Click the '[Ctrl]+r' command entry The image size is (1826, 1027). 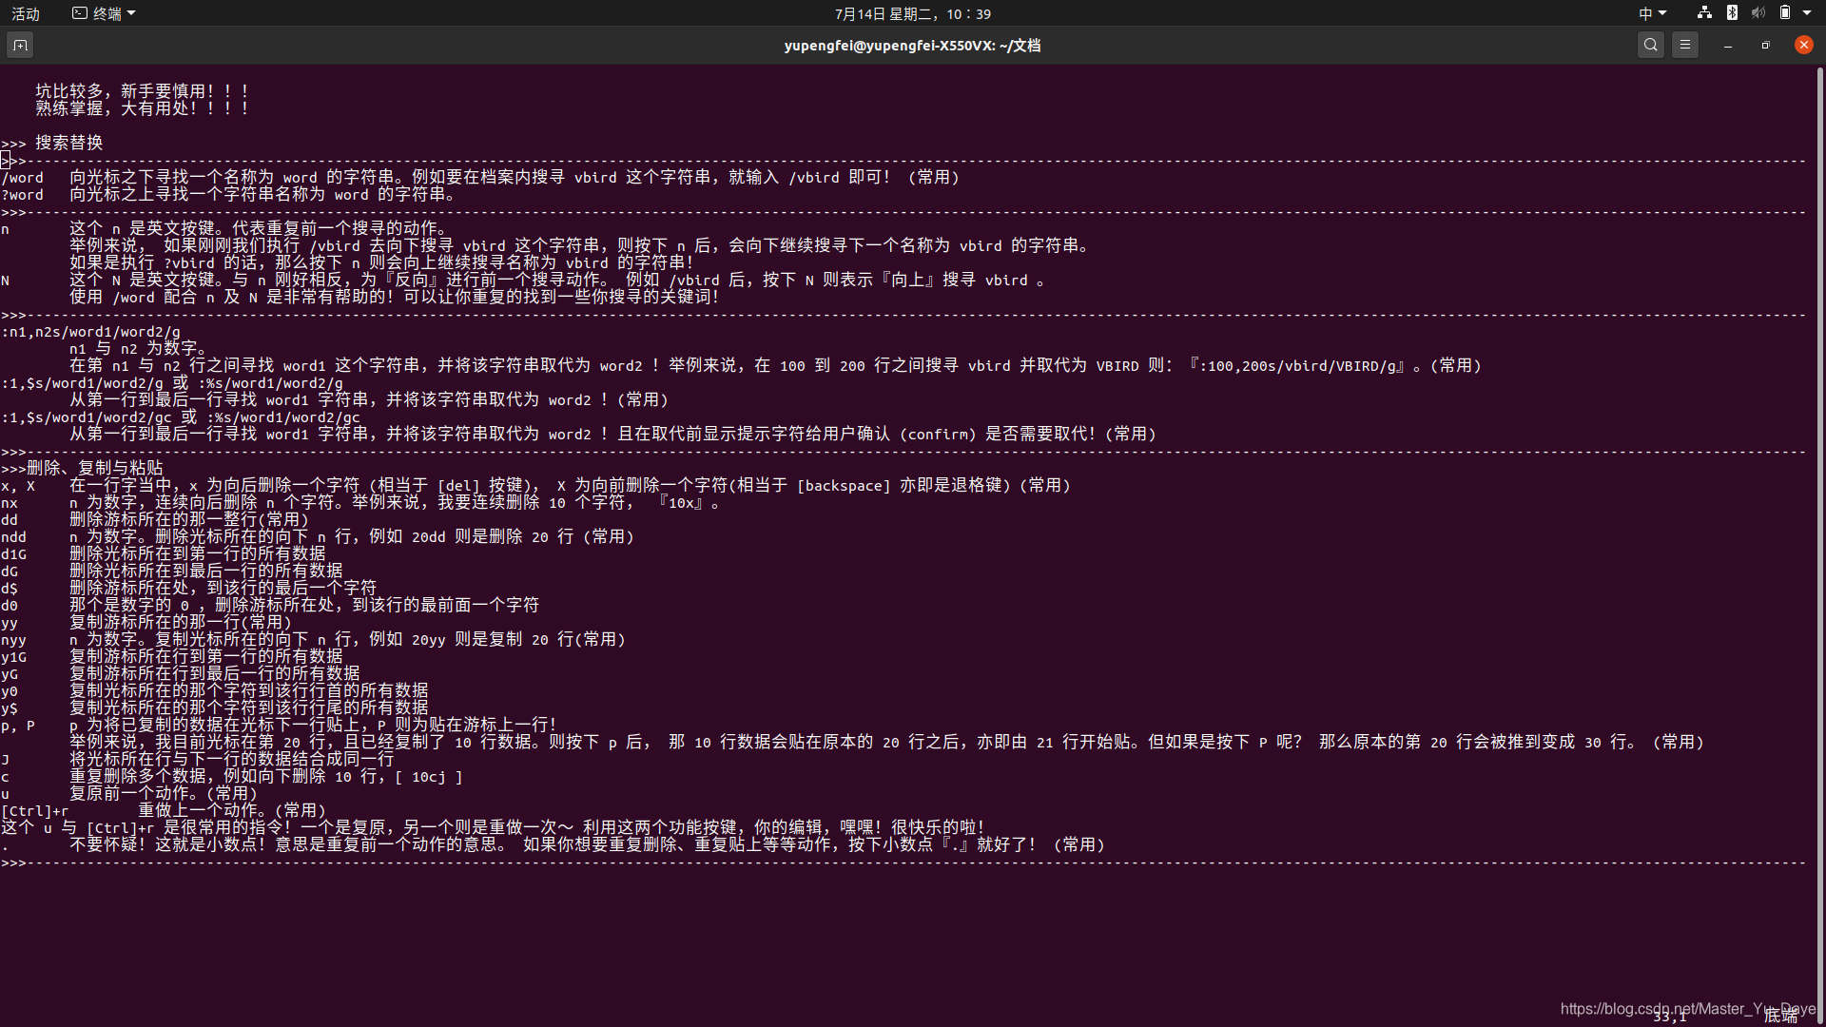[35, 811]
